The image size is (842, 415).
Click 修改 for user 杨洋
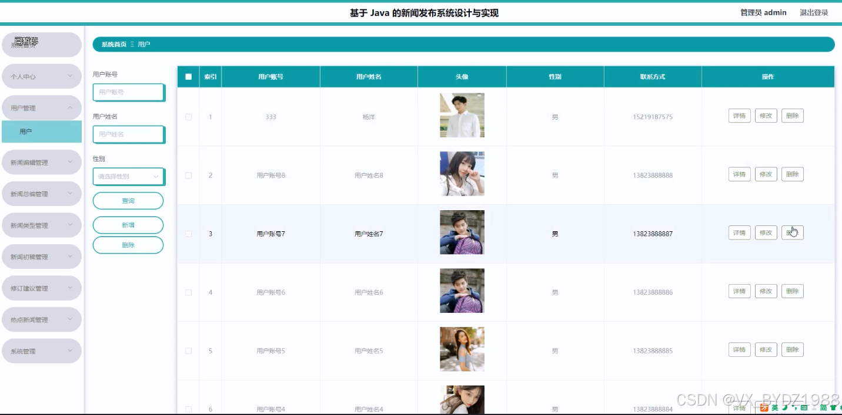tap(766, 116)
